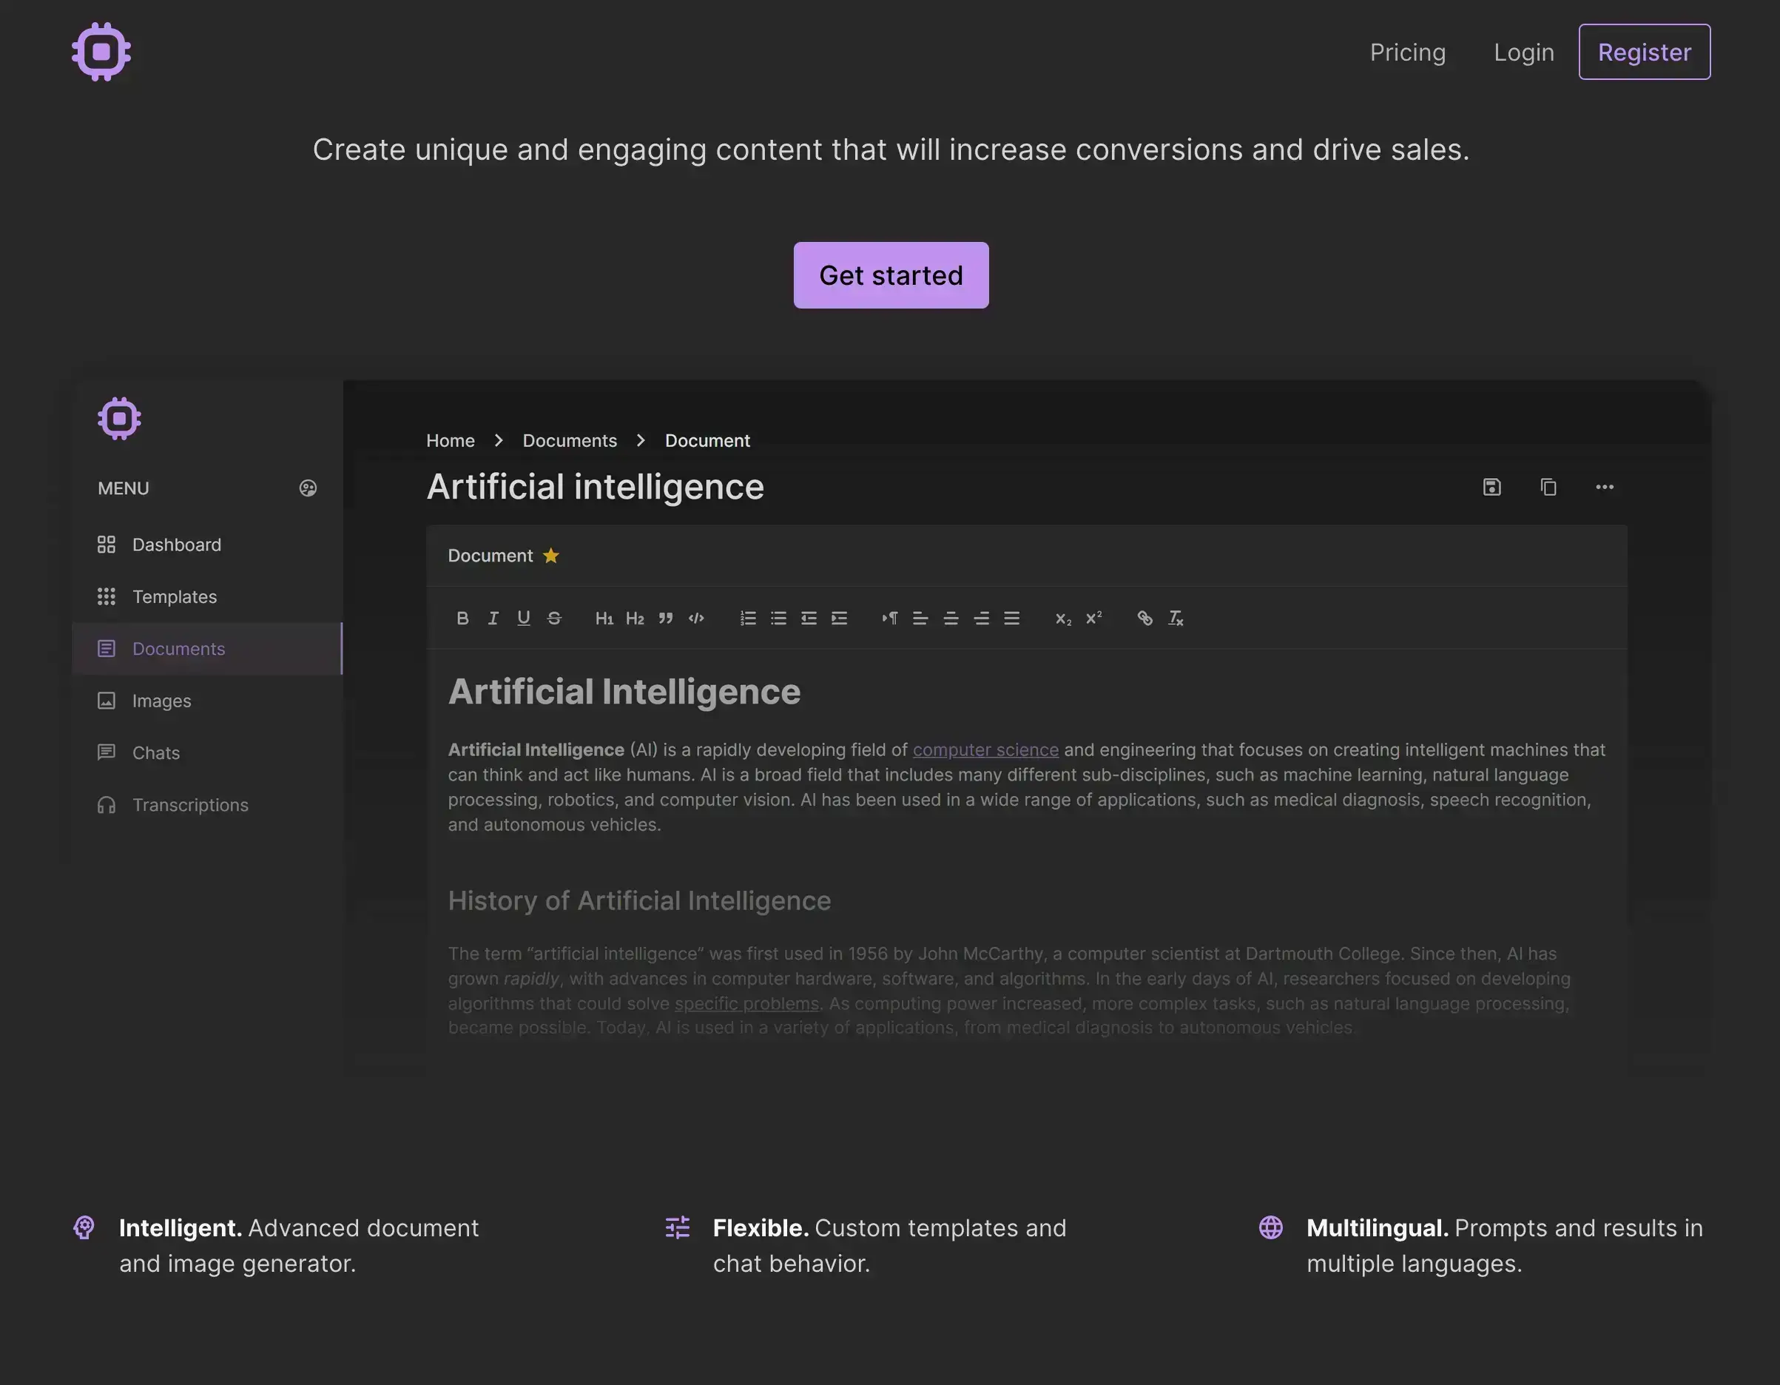Viewport: 1780px width, 1385px height.
Task: Click the Artificial Intelligence editor heading
Action: [624, 691]
